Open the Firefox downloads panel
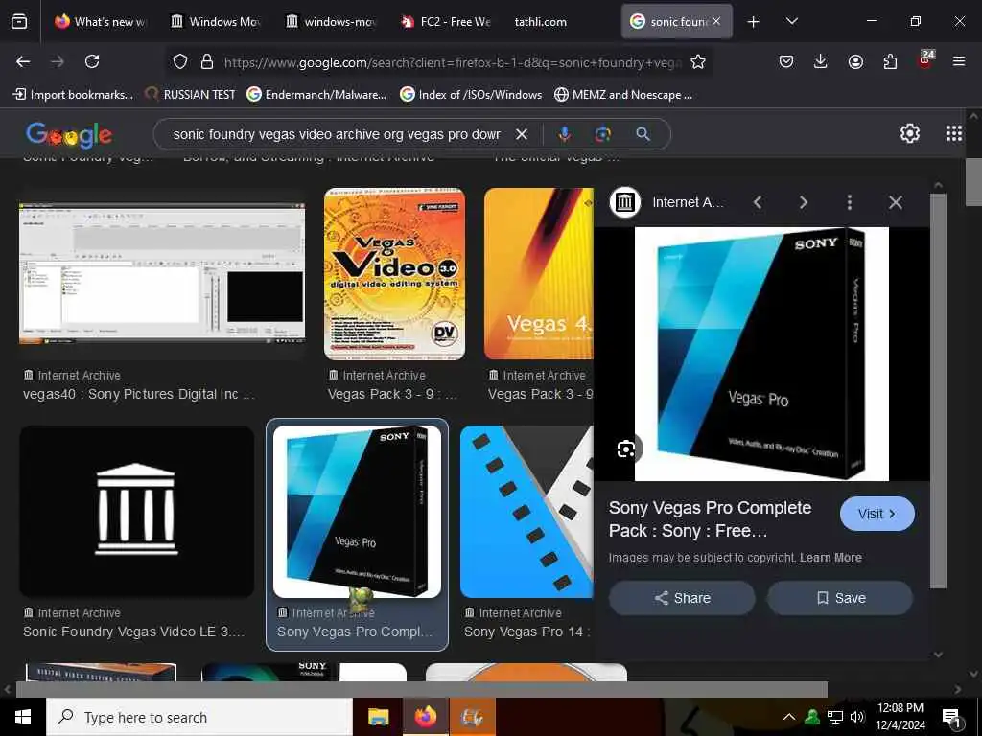982x736 pixels. (821, 61)
